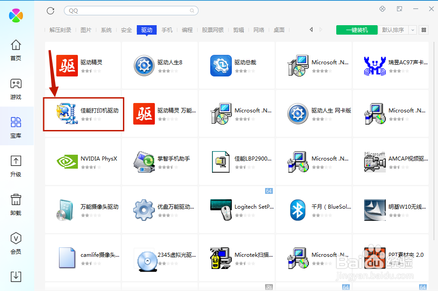
Task: Click the 万能摄像头驱动 icon
Action: click(66, 210)
